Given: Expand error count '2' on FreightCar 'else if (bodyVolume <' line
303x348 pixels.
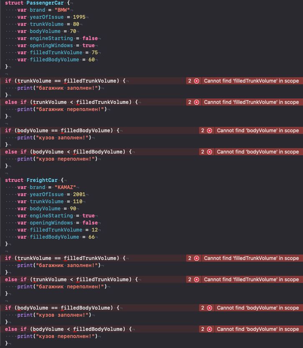Looking at the screenshot, I should (202, 329).
